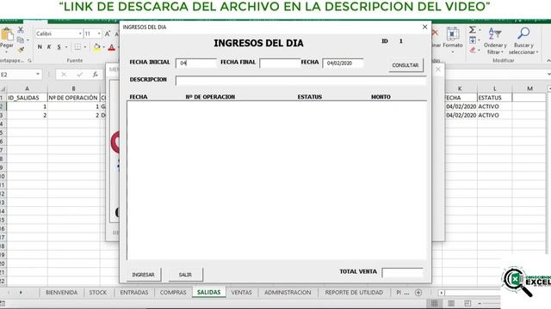Screen dimensions: 551x309
Task: Switch to ADMINISTRACION sheet tab
Action: (288, 292)
